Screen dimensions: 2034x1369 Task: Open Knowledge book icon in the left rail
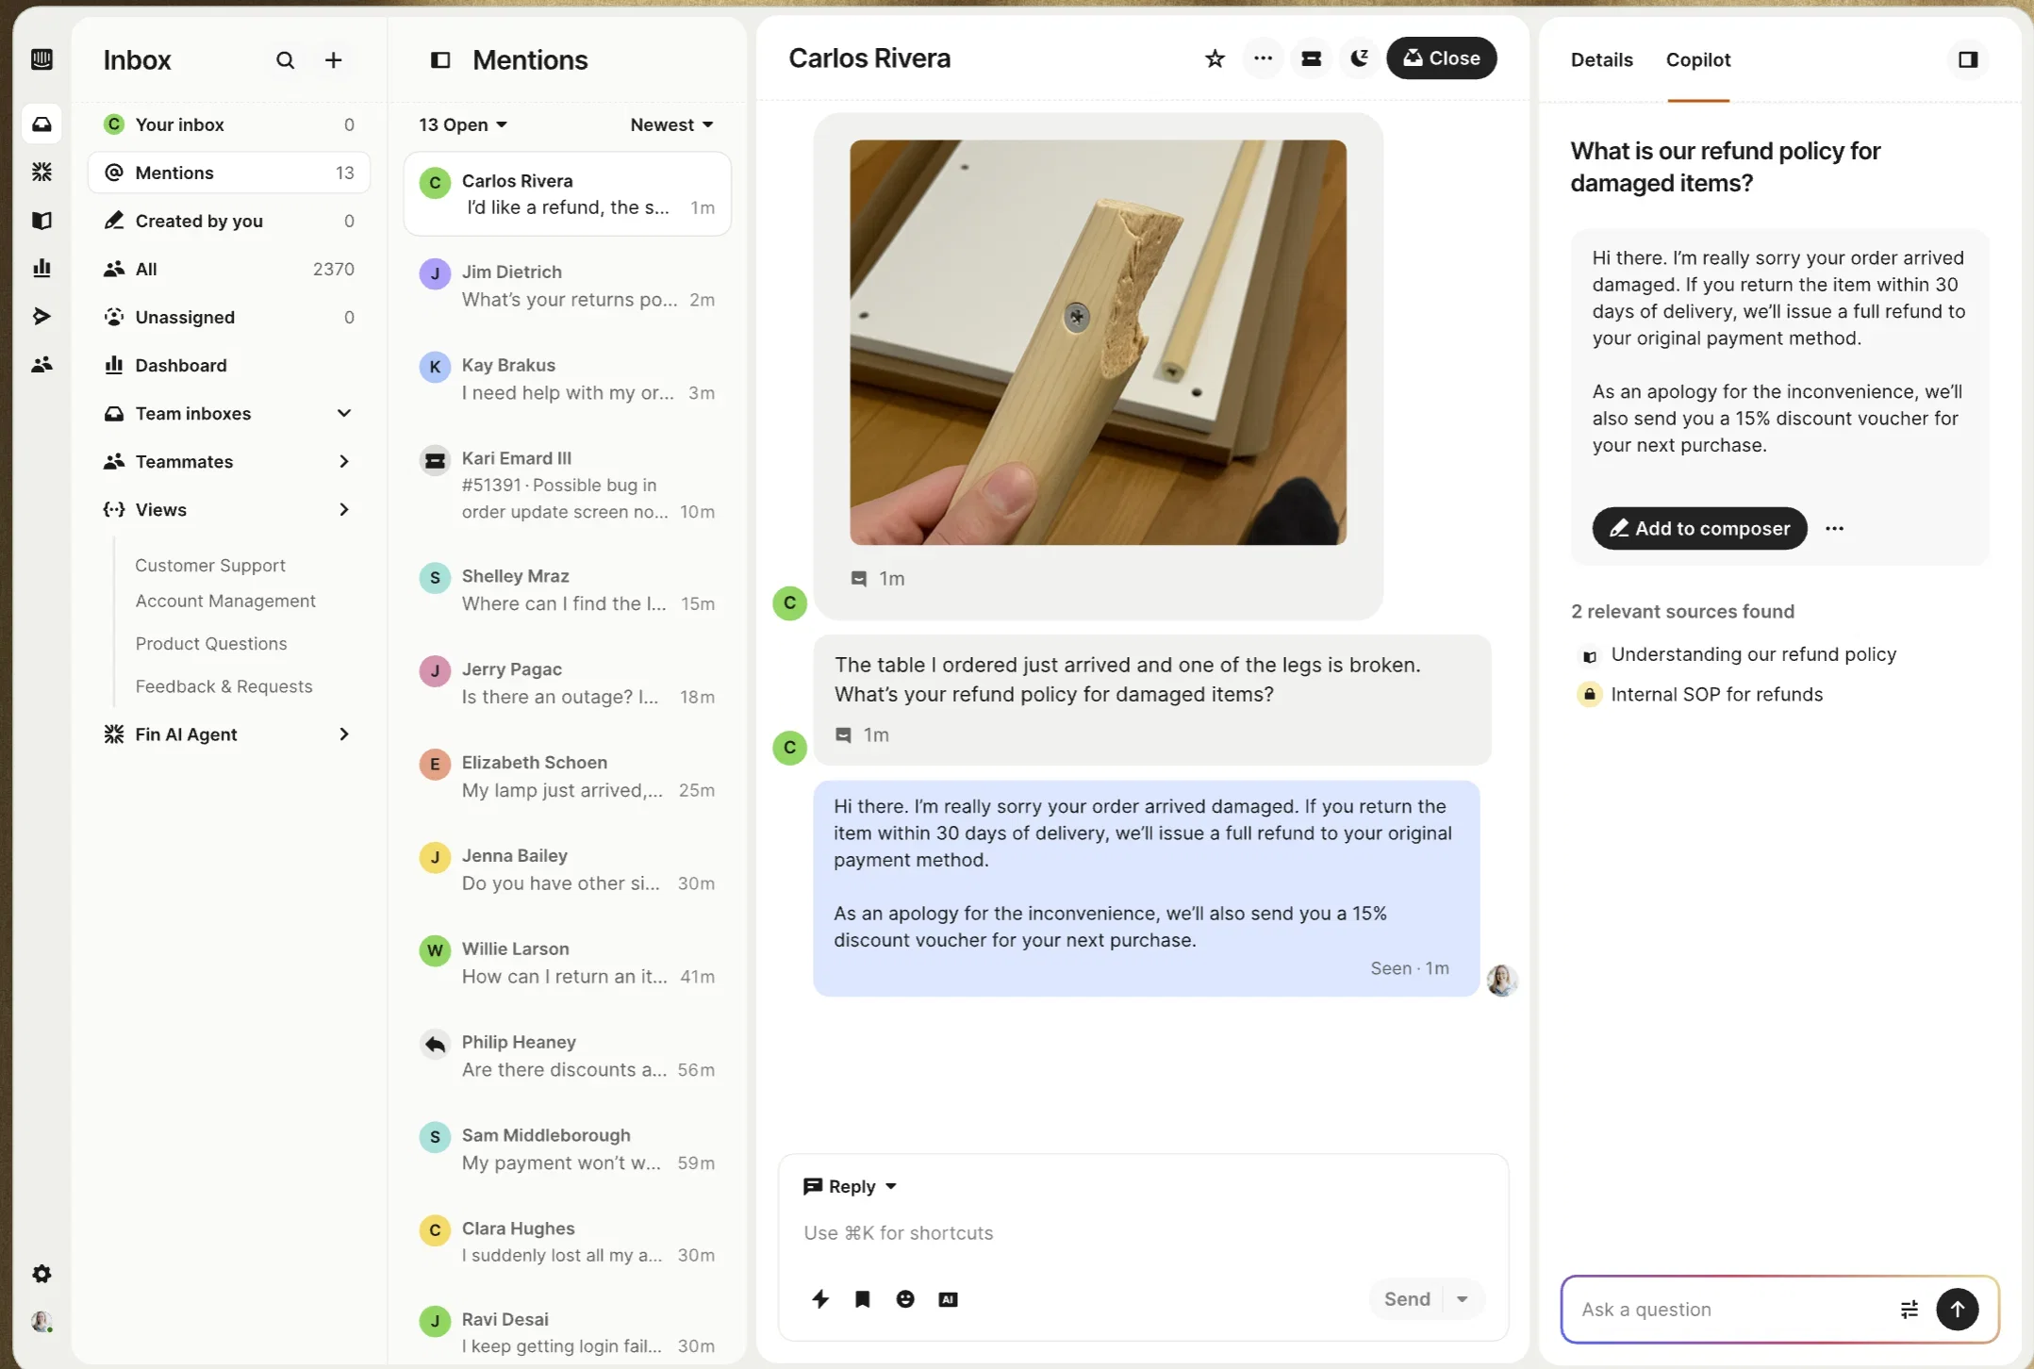coord(41,220)
